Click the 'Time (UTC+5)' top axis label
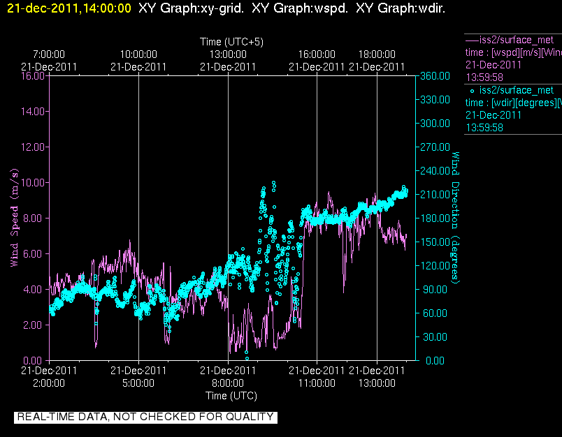562x437 pixels. click(231, 42)
